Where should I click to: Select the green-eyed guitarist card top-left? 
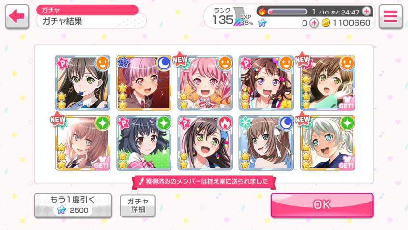point(82,83)
